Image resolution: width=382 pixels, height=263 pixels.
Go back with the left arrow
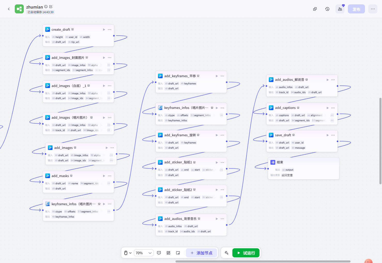9,9
